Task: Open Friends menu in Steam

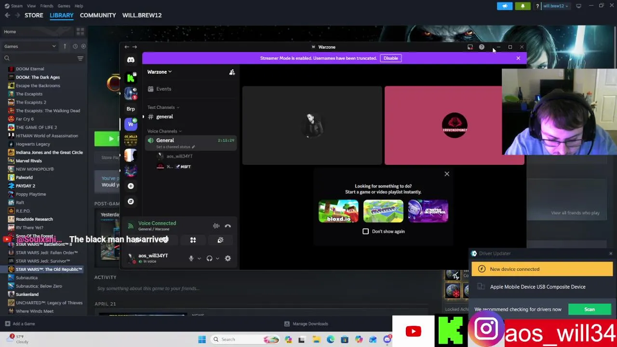Action: pos(47,6)
